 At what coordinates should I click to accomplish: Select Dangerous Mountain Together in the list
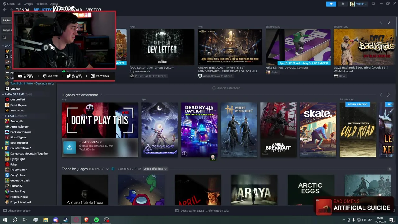click(x=29, y=154)
